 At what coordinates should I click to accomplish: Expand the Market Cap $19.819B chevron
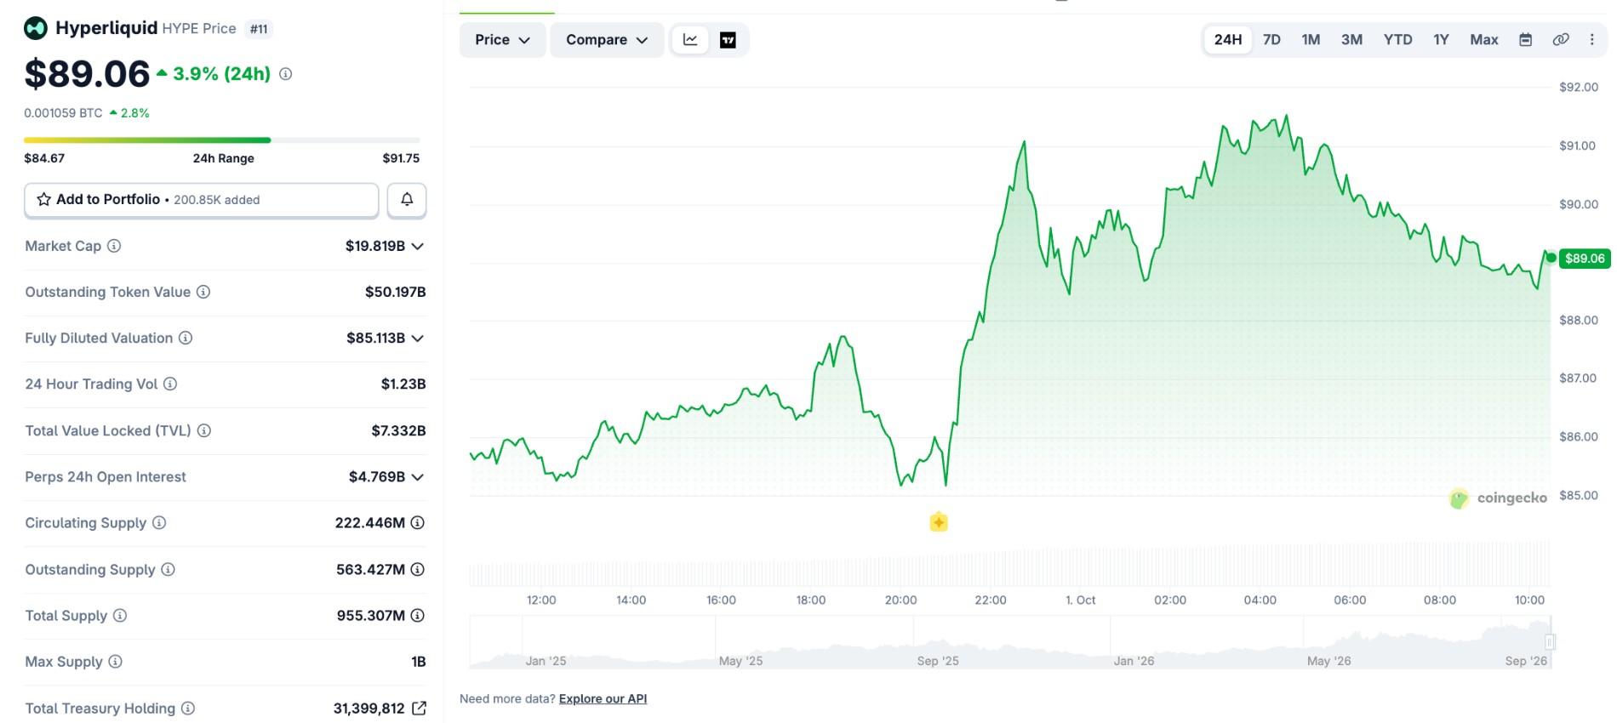[418, 246]
